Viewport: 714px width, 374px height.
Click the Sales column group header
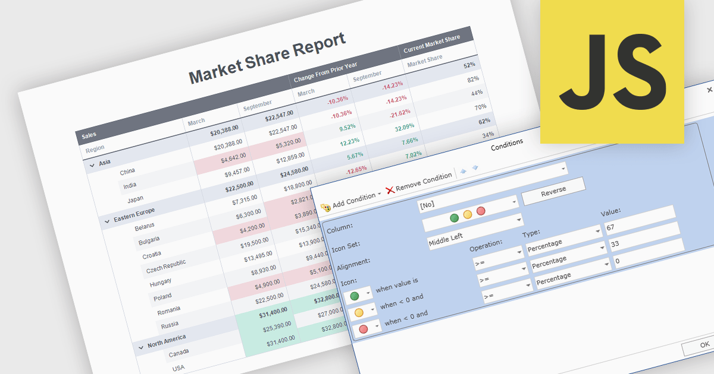coord(89,135)
